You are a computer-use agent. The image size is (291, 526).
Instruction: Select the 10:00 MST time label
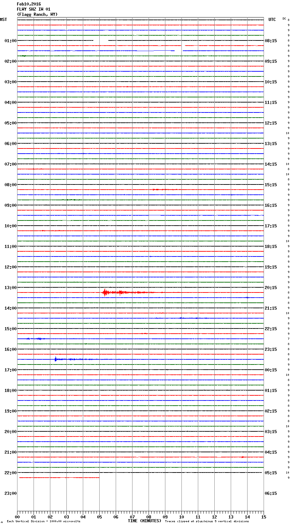click(11, 226)
